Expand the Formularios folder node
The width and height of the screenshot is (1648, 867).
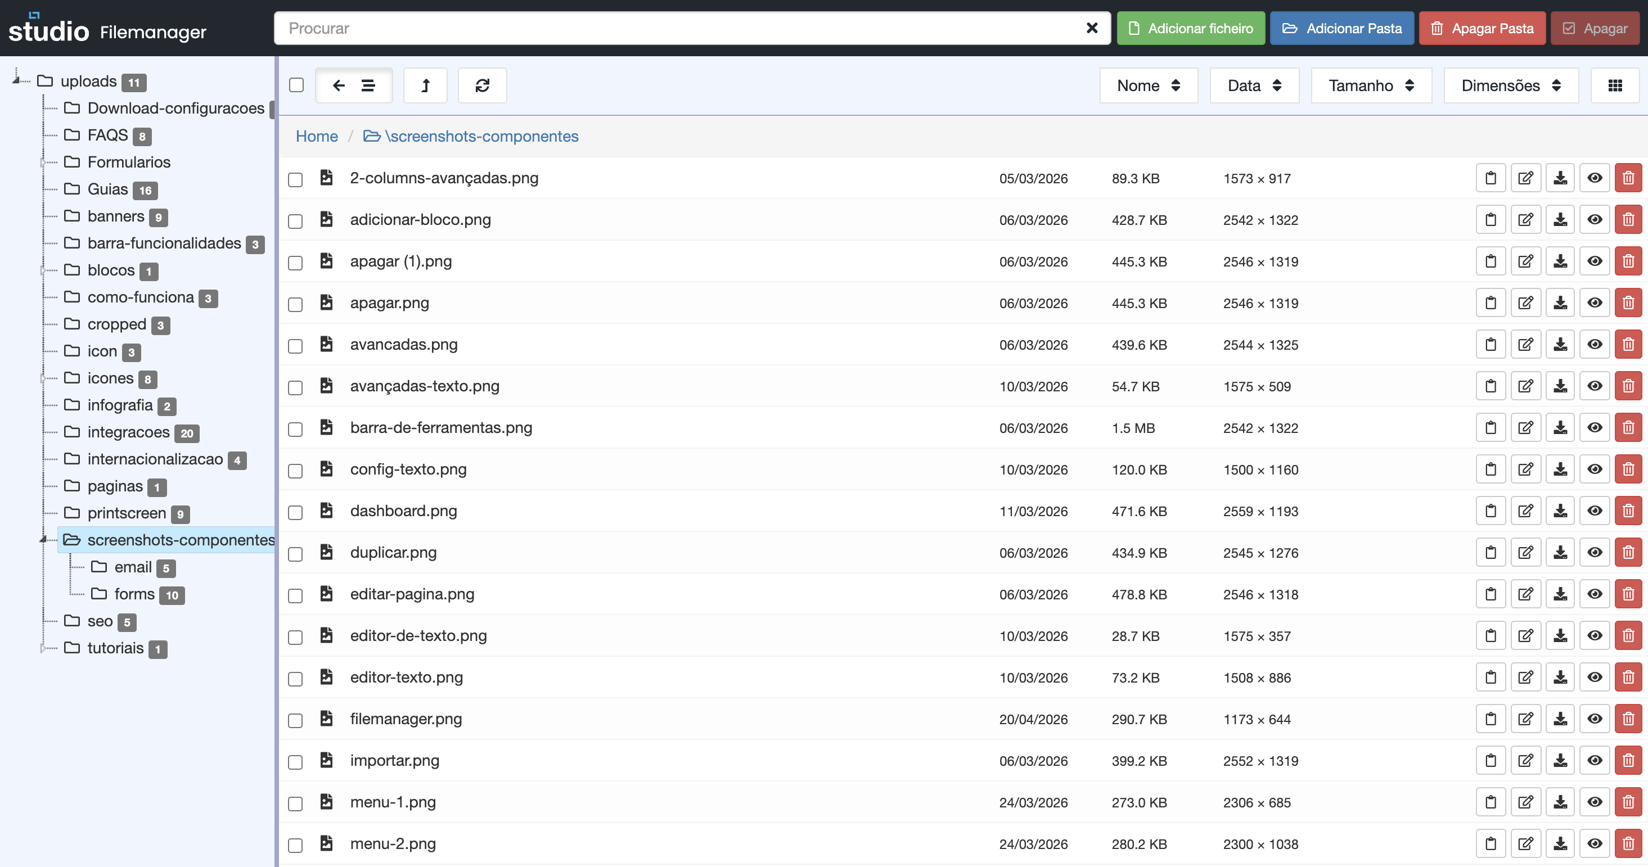[43, 162]
